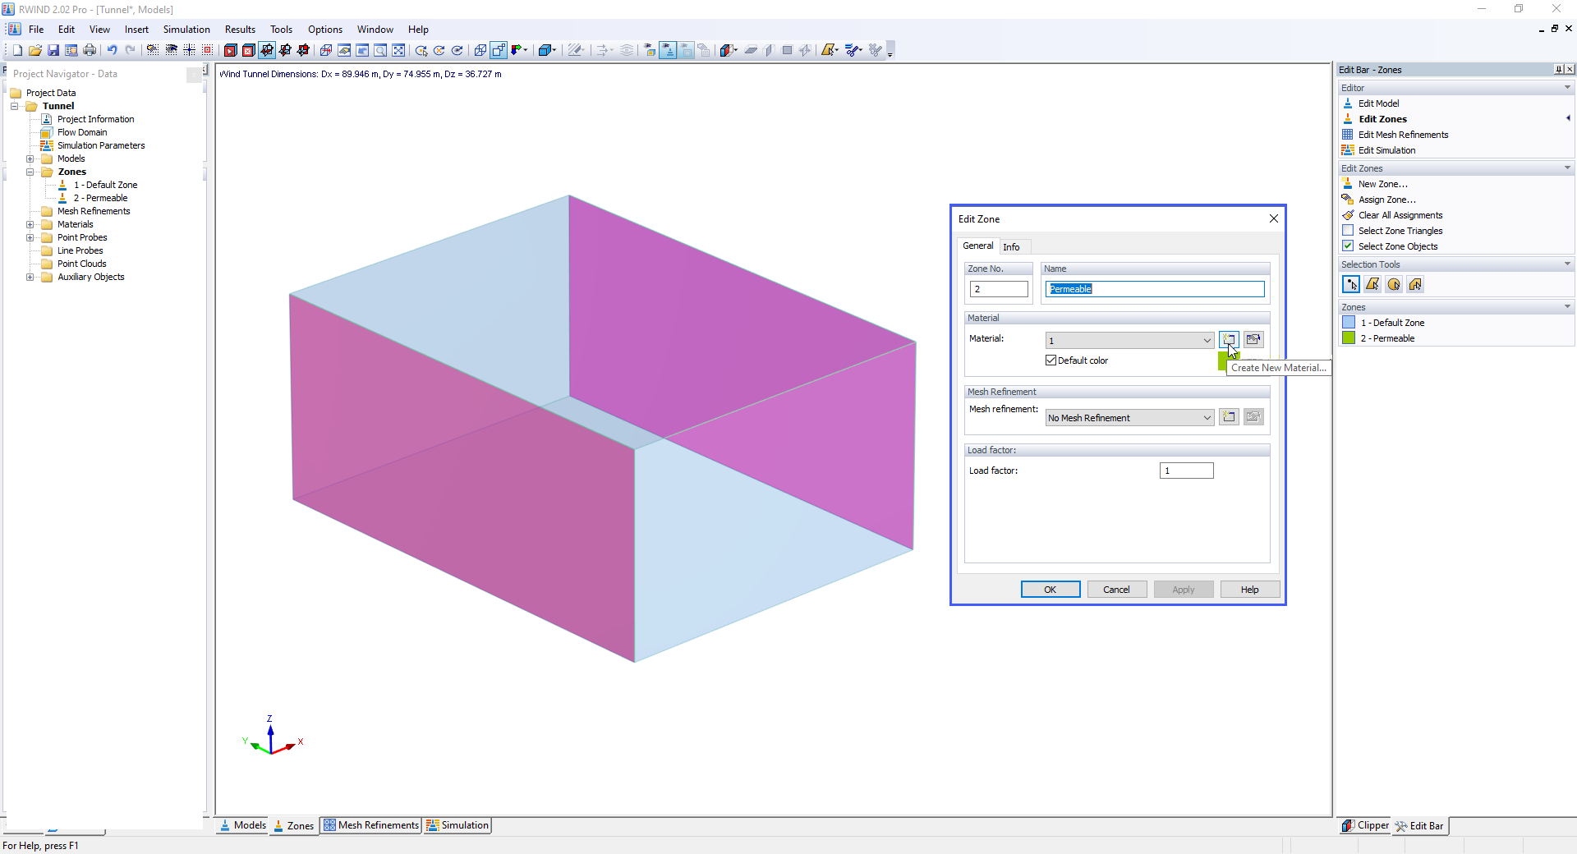Image resolution: width=1577 pixels, height=854 pixels.
Task: Collapse the Zones section in Edit Bar
Action: pyautogui.click(x=1567, y=307)
